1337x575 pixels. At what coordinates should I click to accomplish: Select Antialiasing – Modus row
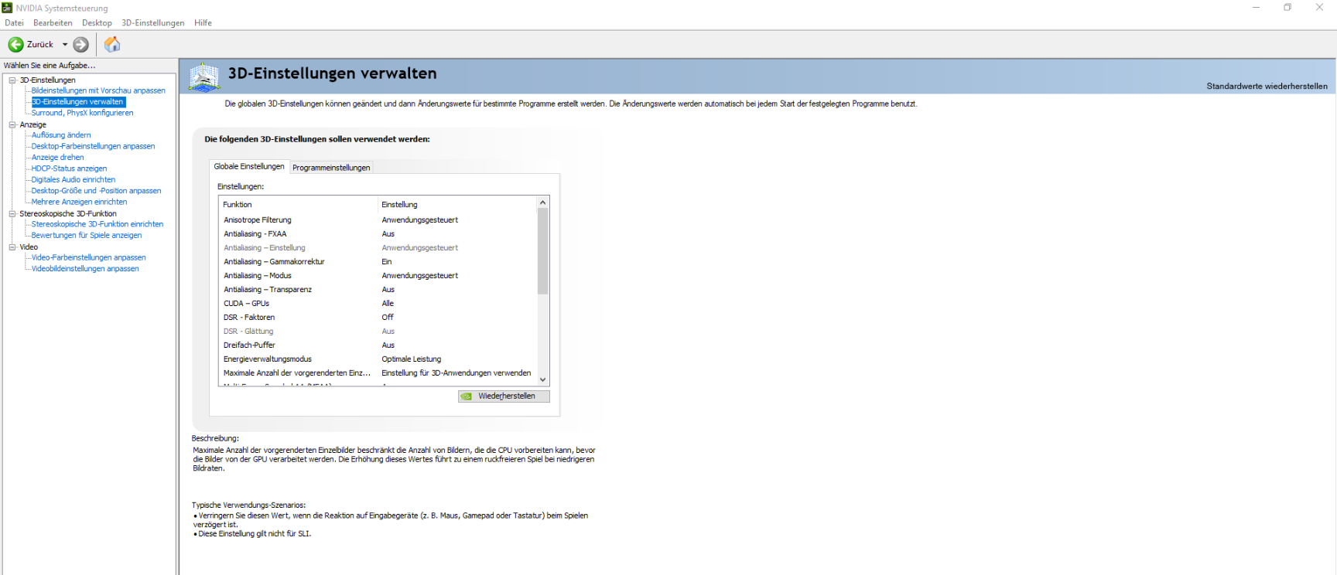click(x=378, y=276)
